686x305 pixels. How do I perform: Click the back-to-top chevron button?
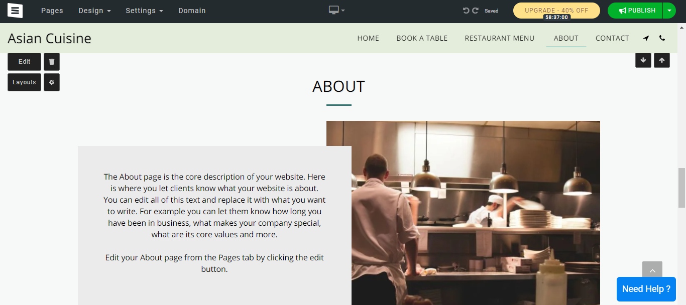coord(652,271)
